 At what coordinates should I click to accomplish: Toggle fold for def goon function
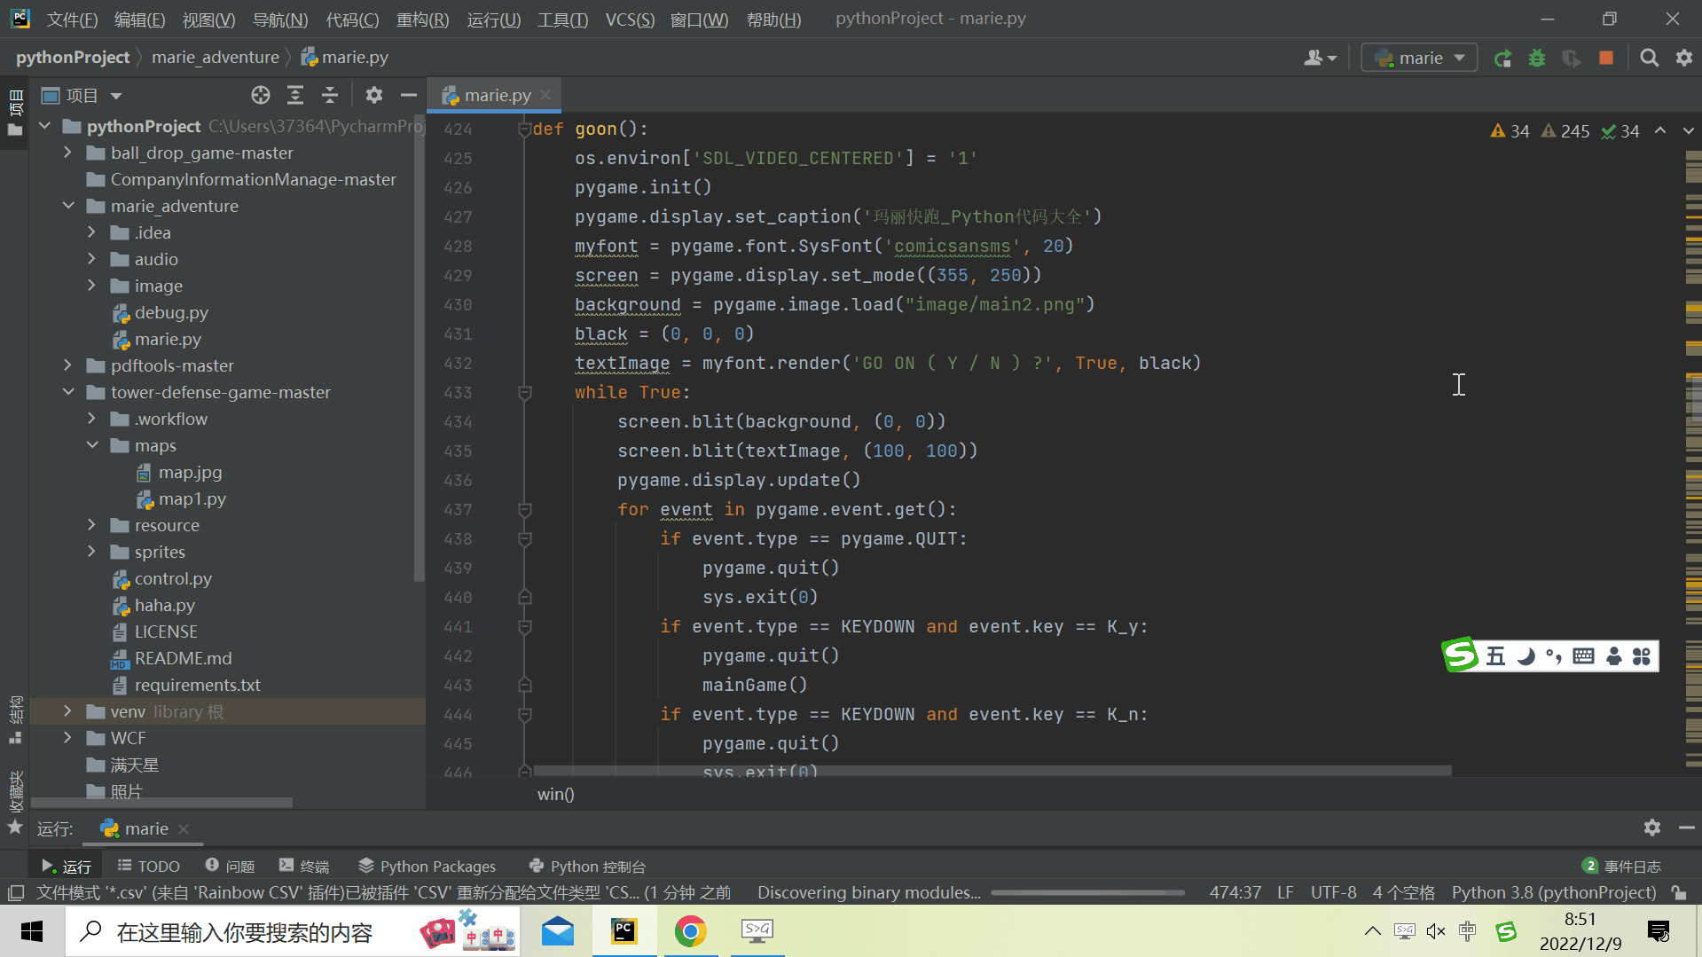coord(524,129)
